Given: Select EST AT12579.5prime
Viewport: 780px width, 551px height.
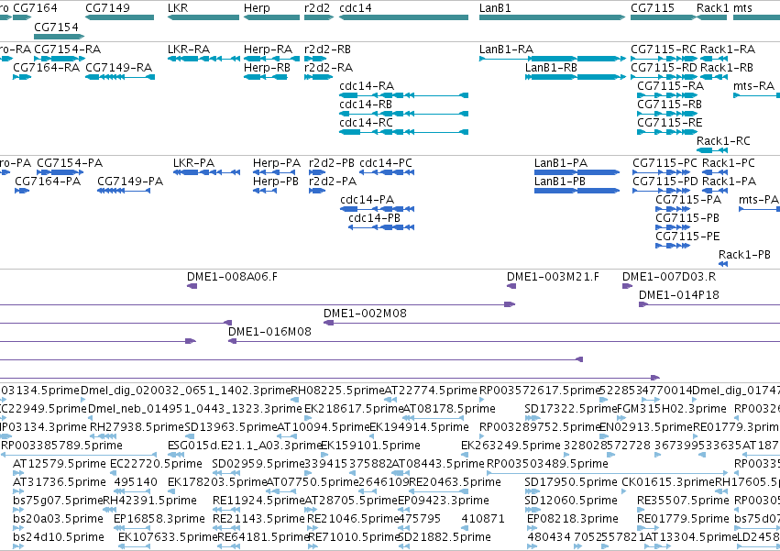Looking at the screenshot, I should (x=18, y=473).
